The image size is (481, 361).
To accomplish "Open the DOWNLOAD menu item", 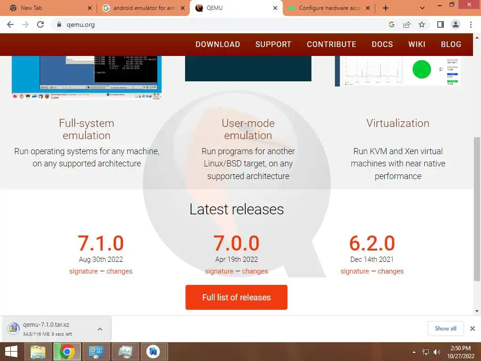I will tap(218, 44).
